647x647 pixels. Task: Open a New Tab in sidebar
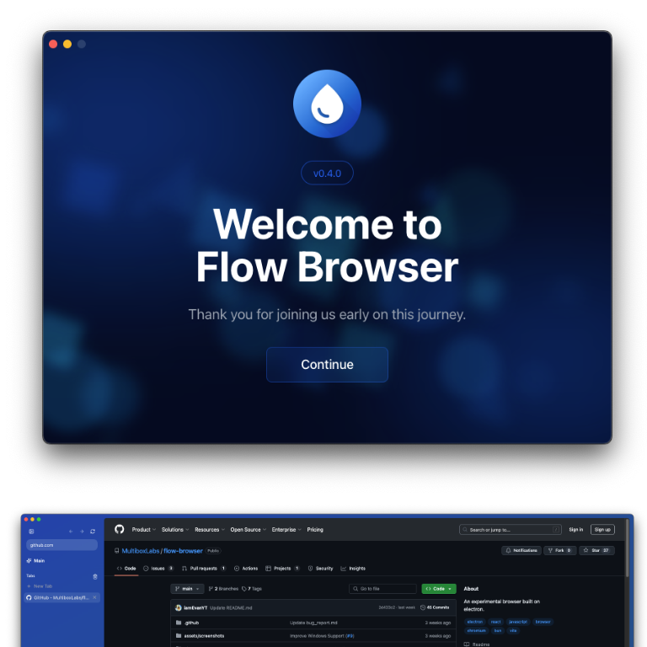click(x=40, y=586)
